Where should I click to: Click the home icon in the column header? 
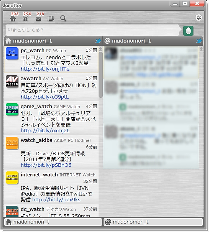(x=8, y=41)
